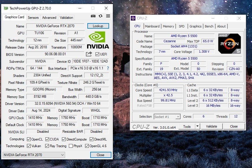Click the Close button in CPU-Z
The image size is (252, 168).
coord(234,126)
